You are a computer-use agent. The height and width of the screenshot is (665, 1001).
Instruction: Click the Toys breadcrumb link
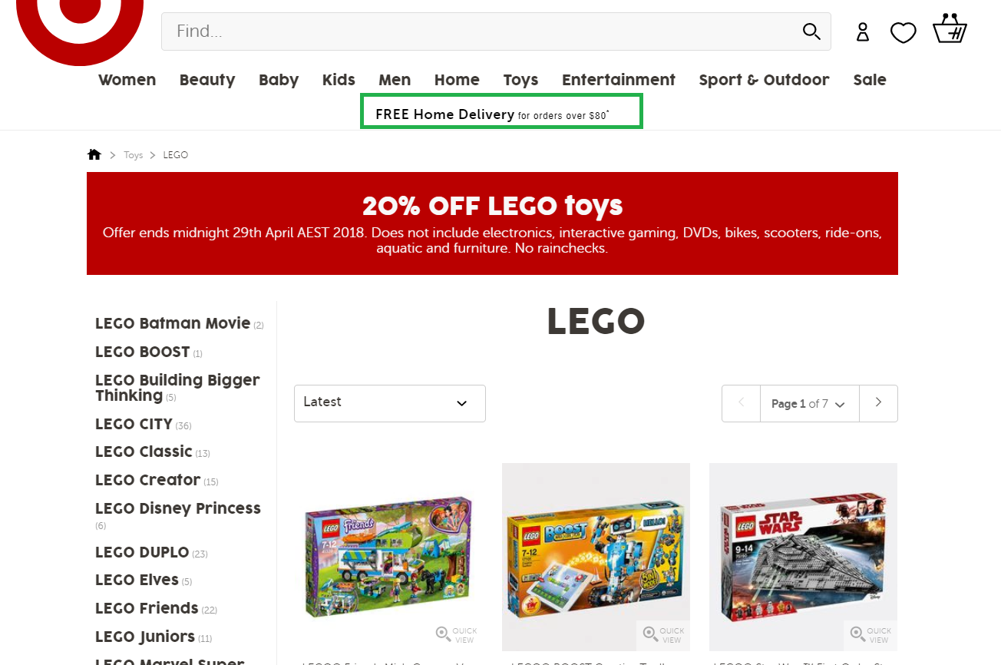134,155
